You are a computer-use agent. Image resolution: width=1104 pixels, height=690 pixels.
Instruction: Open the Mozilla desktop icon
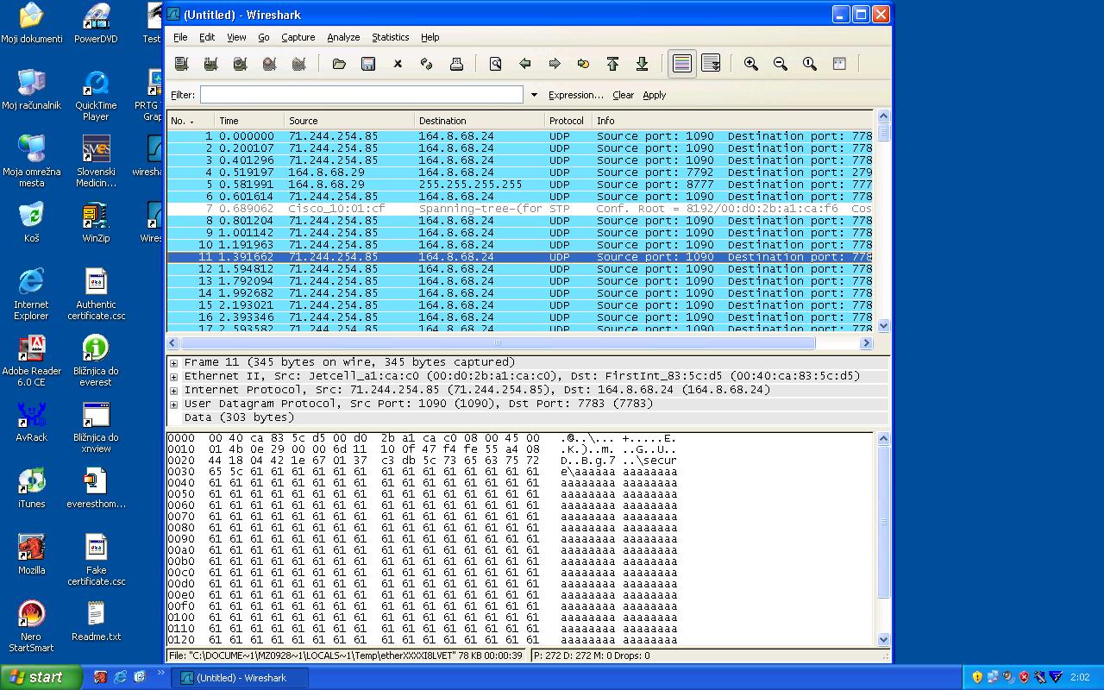31,554
